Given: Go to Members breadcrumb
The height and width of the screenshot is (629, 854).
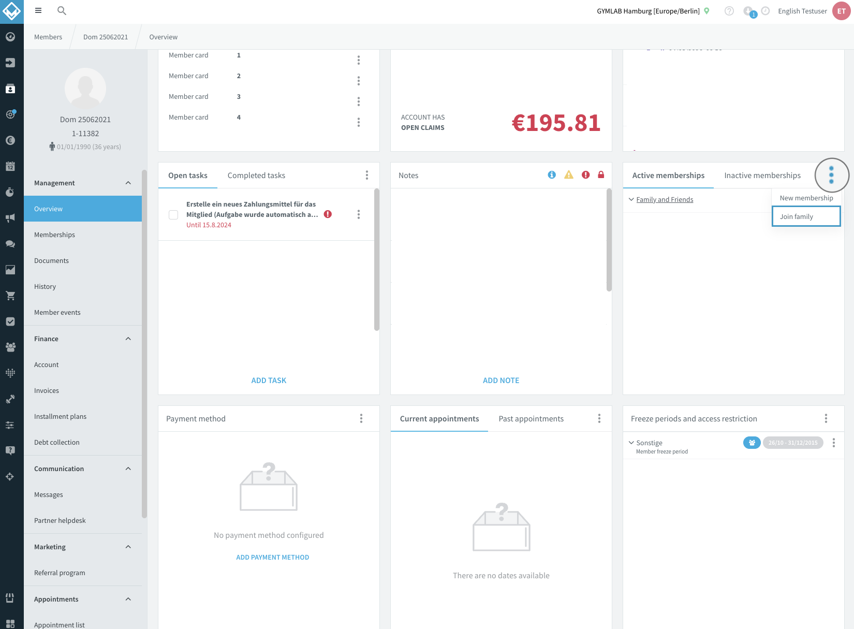Looking at the screenshot, I should pos(48,37).
